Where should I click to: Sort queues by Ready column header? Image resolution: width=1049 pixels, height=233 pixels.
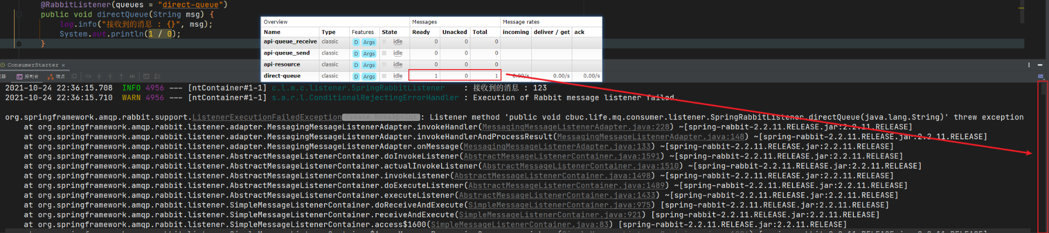(421, 32)
